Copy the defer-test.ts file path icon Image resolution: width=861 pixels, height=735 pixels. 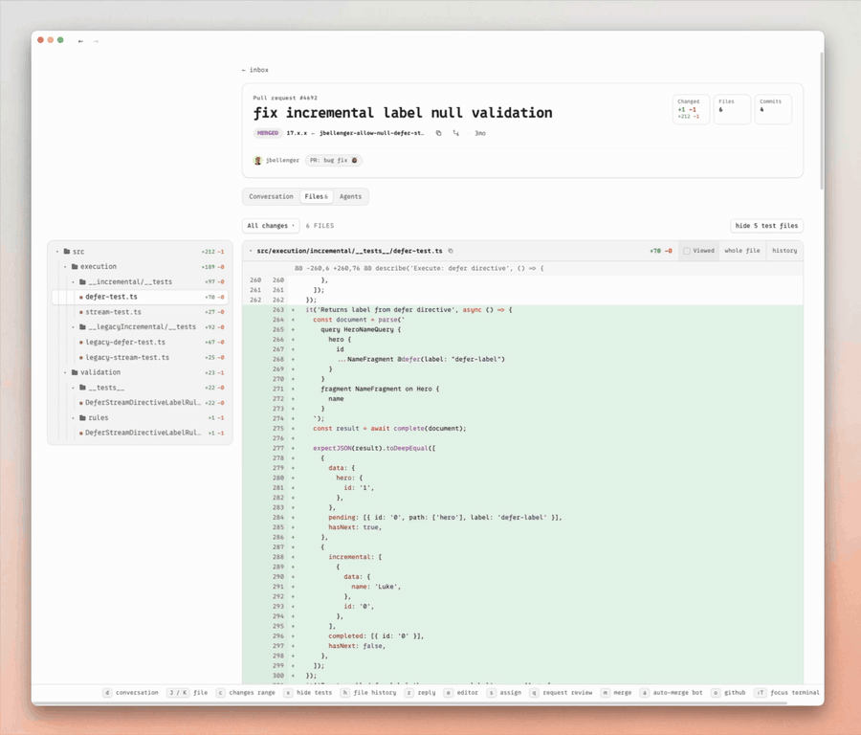pyautogui.click(x=451, y=251)
